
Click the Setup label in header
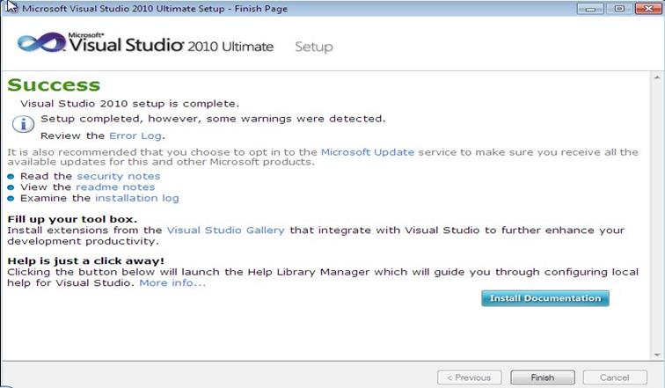coord(314,47)
